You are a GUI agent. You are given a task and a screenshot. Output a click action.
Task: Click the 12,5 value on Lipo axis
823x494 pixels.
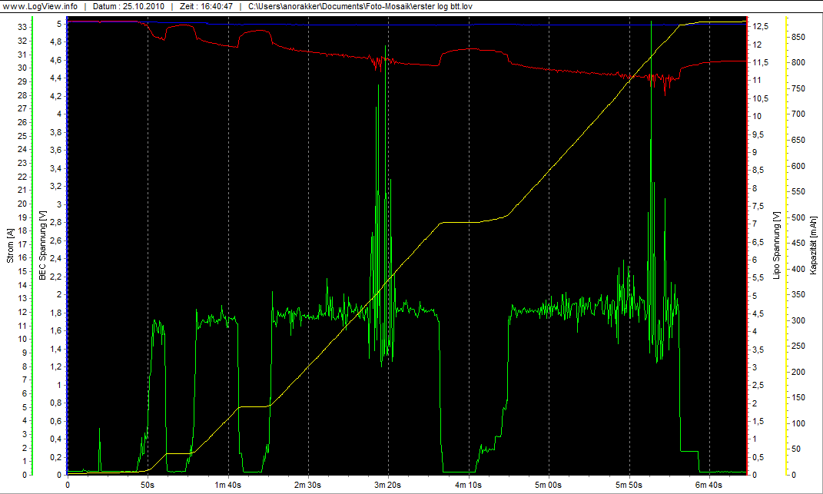759,26
